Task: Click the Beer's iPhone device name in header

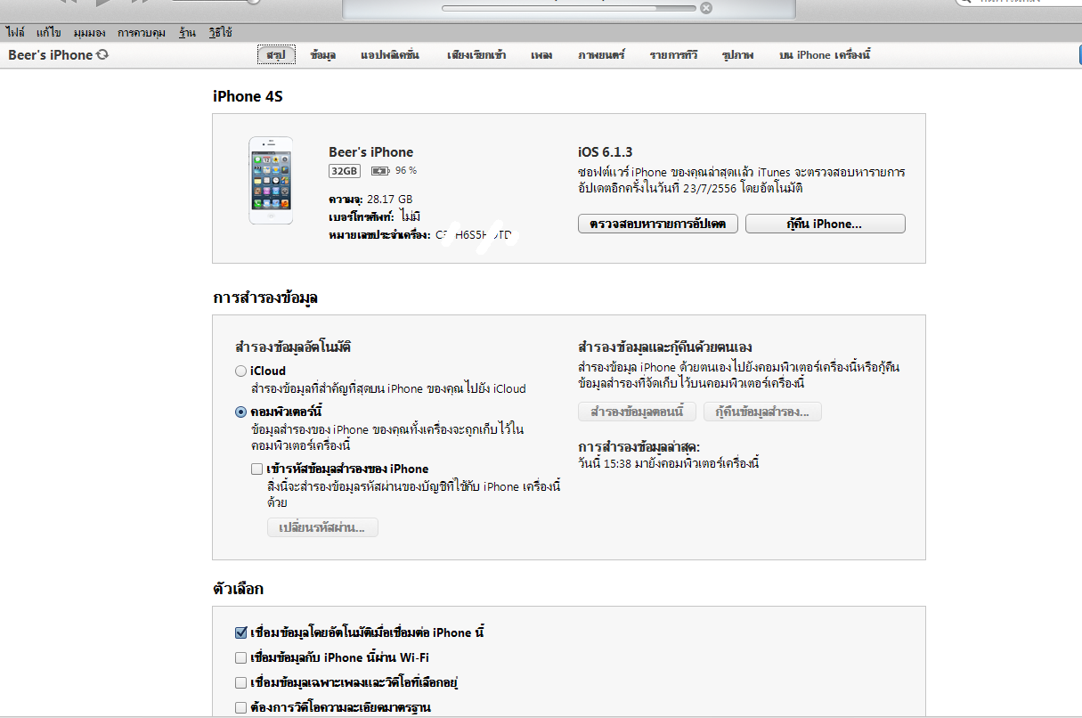Action: click(51, 55)
